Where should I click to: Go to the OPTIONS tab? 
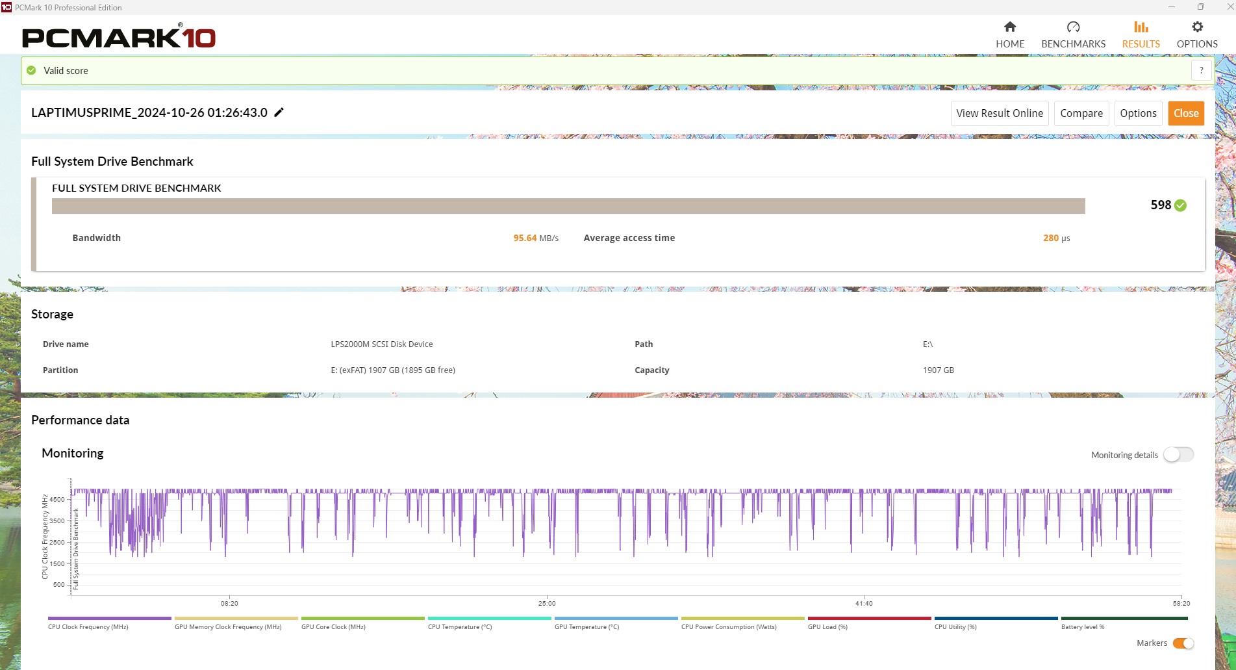pyautogui.click(x=1197, y=35)
